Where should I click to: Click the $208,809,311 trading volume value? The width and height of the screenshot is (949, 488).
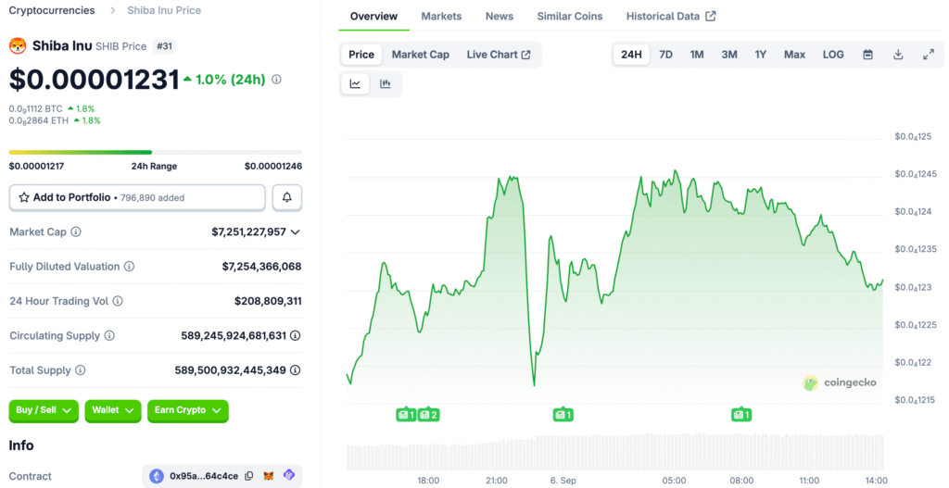(268, 301)
